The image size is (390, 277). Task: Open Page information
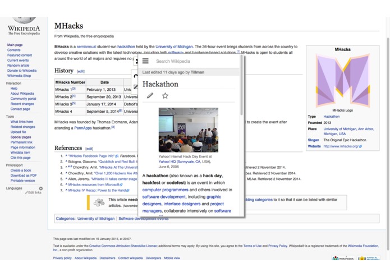point(23,147)
